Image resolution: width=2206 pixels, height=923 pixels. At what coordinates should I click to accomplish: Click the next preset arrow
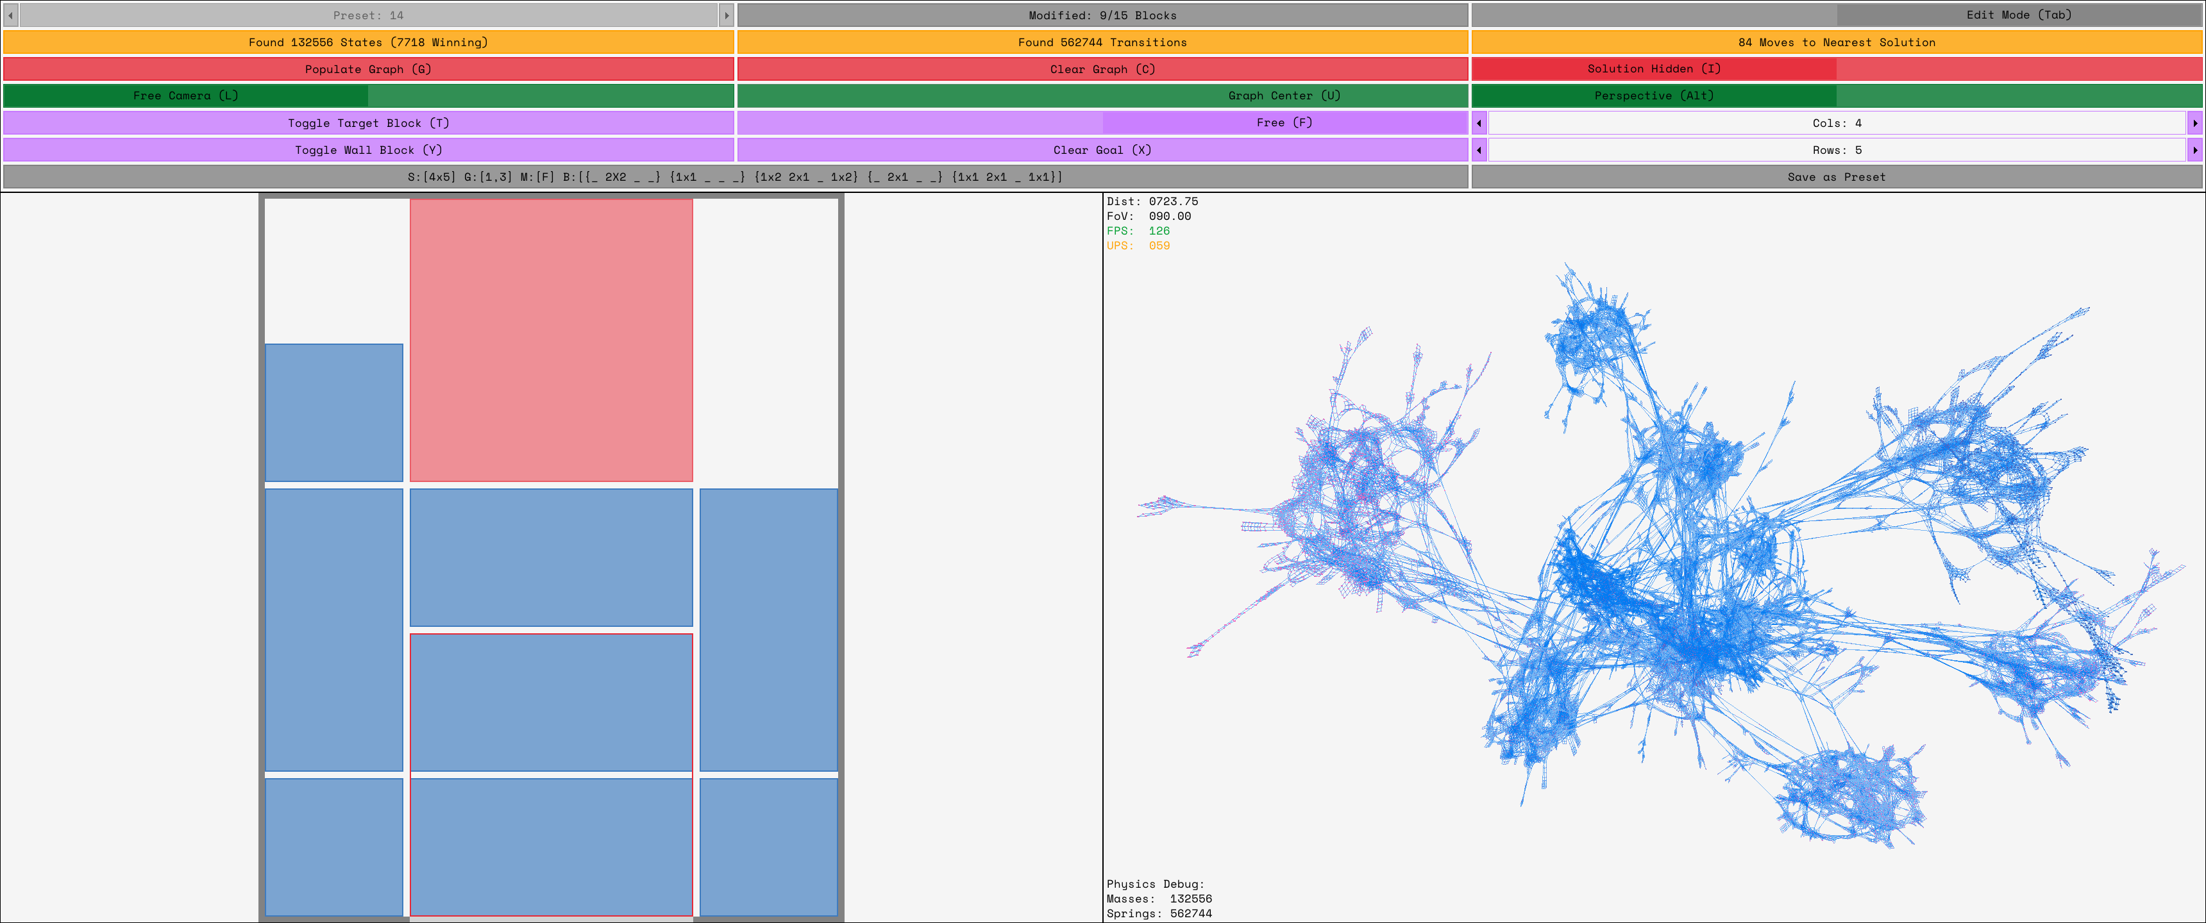(x=726, y=15)
